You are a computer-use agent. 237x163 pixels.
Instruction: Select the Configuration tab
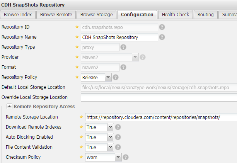(137, 15)
